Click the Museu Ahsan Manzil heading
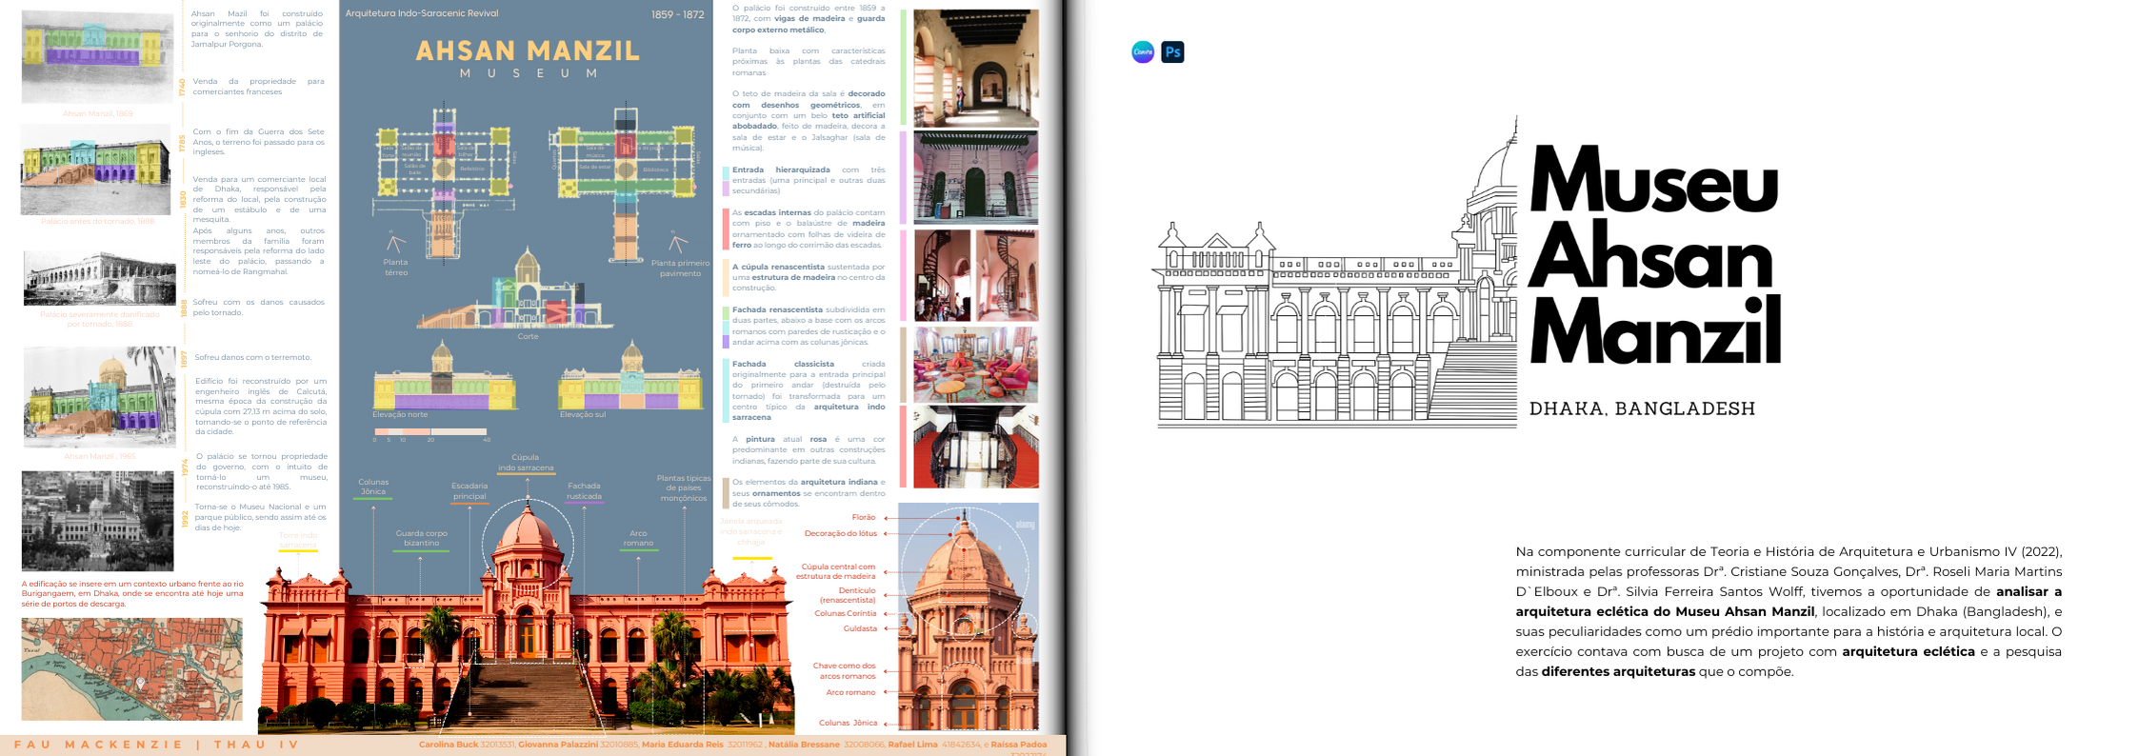The height and width of the screenshot is (756, 2138). coord(1655,255)
